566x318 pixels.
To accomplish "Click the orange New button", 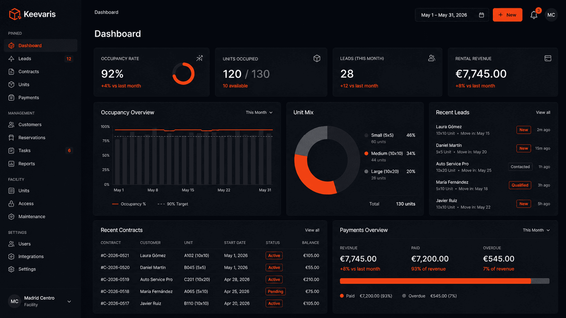I will [507, 15].
